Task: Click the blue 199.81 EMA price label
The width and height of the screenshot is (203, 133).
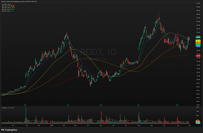Action: [x=198, y=46]
